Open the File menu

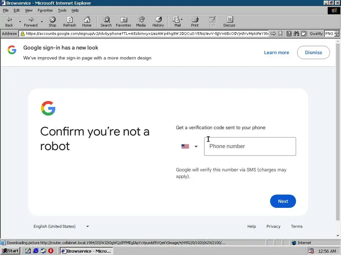click(6, 10)
